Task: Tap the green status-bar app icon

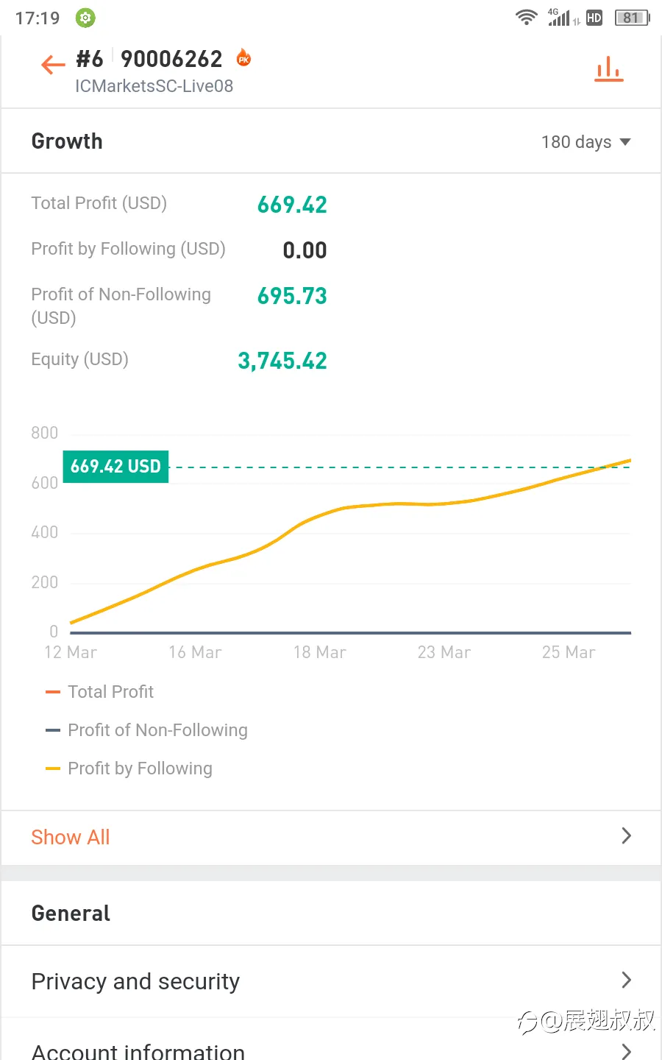Action: (x=85, y=18)
